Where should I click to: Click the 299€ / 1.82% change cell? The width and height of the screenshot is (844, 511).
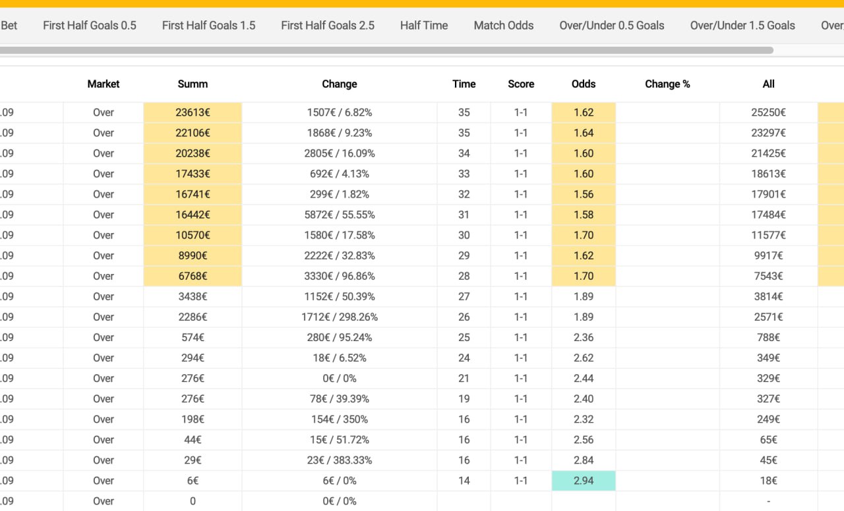click(340, 194)
